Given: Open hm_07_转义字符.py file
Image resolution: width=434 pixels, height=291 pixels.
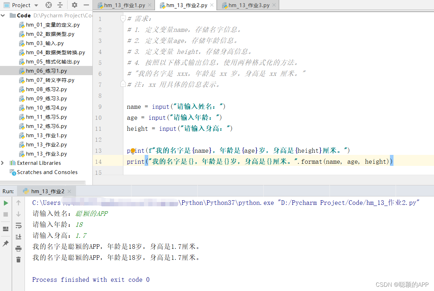Looking at the screenshot, I should (50, 80).
